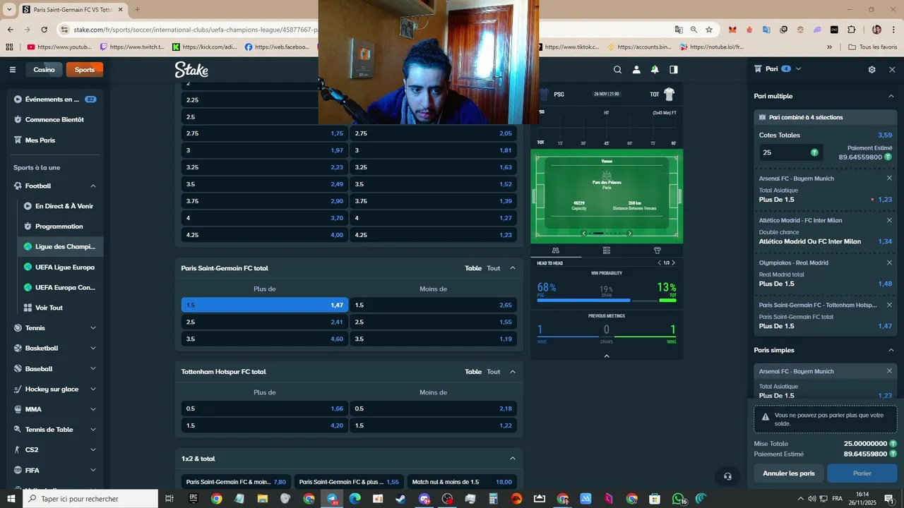Switch to the Casino section
This screenshot has height=508, width=904.
[x=44, y=69]
